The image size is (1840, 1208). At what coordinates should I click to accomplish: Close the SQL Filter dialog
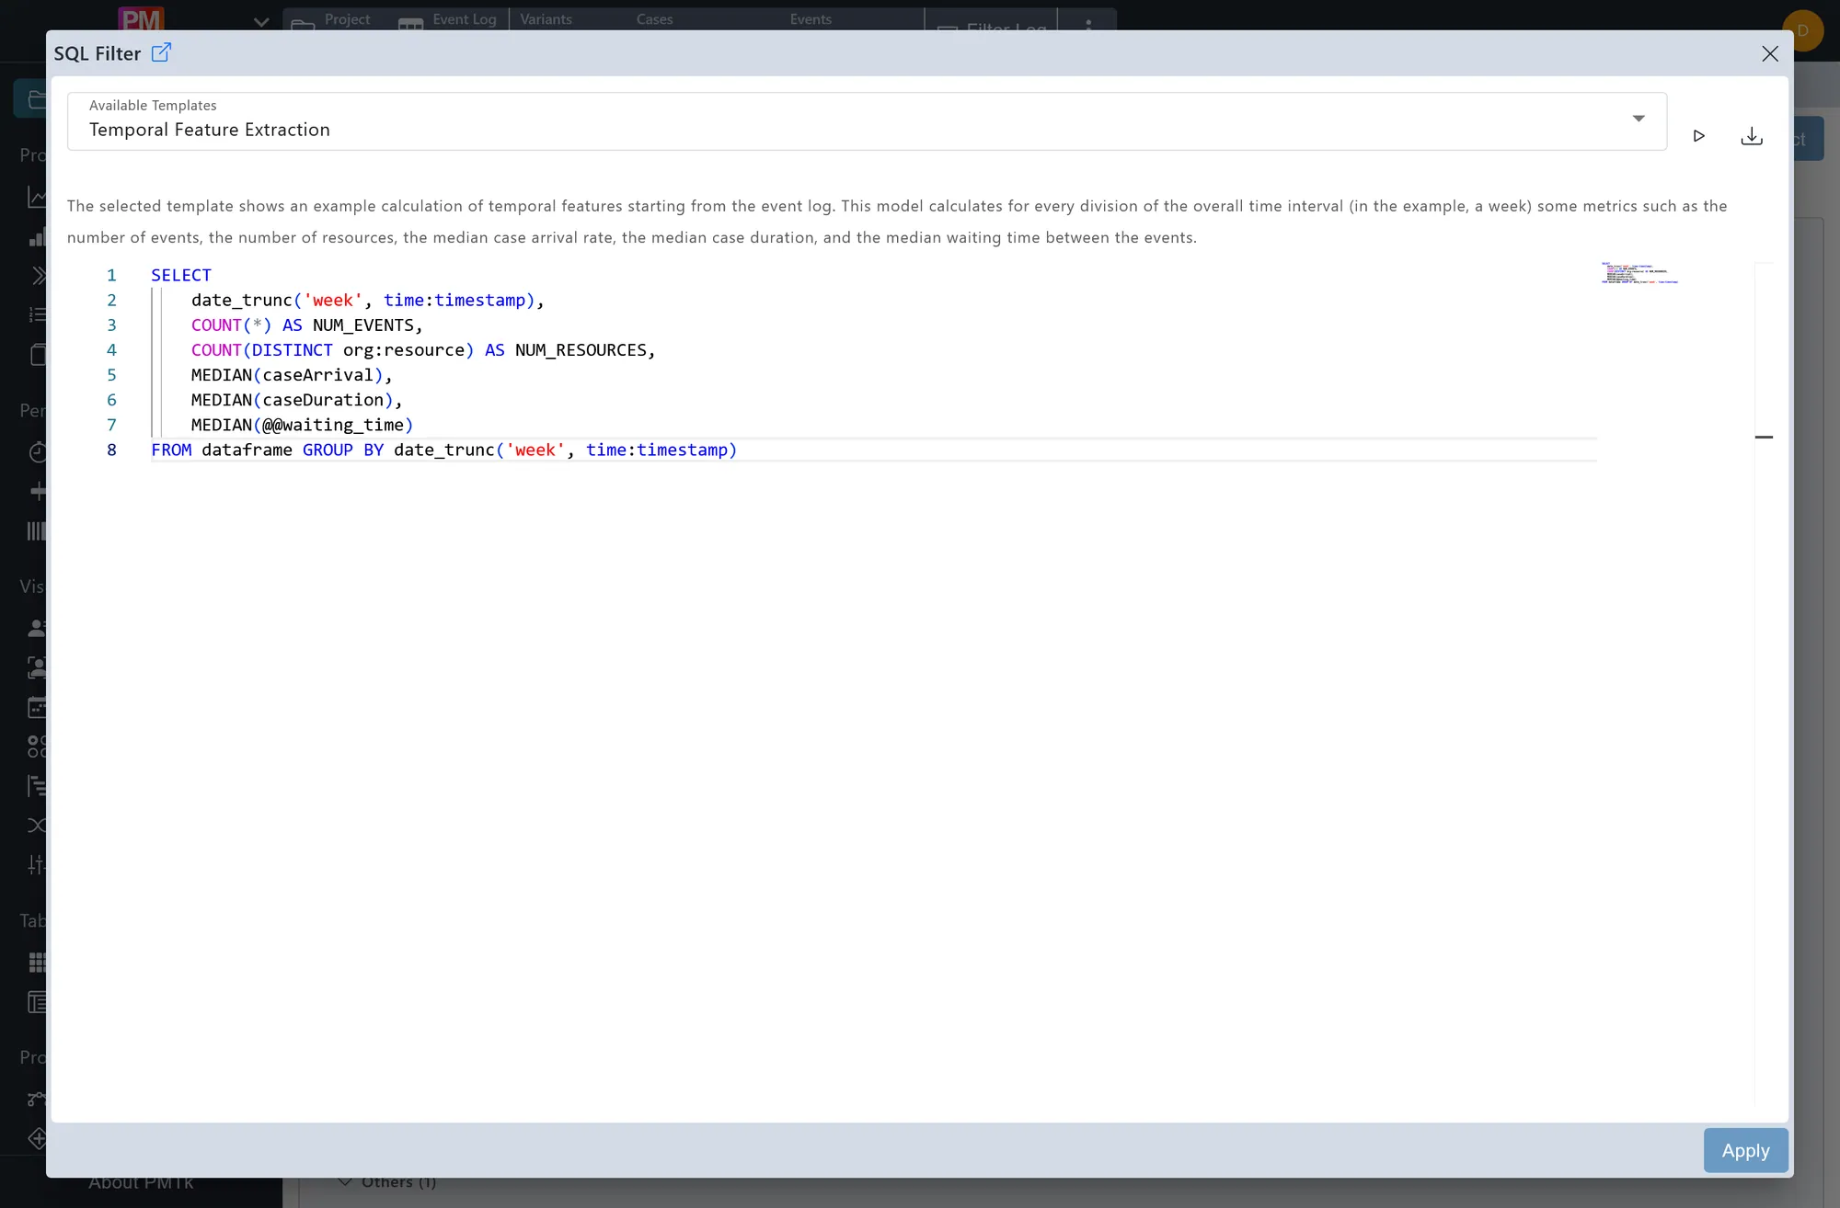click(1770, 53)
